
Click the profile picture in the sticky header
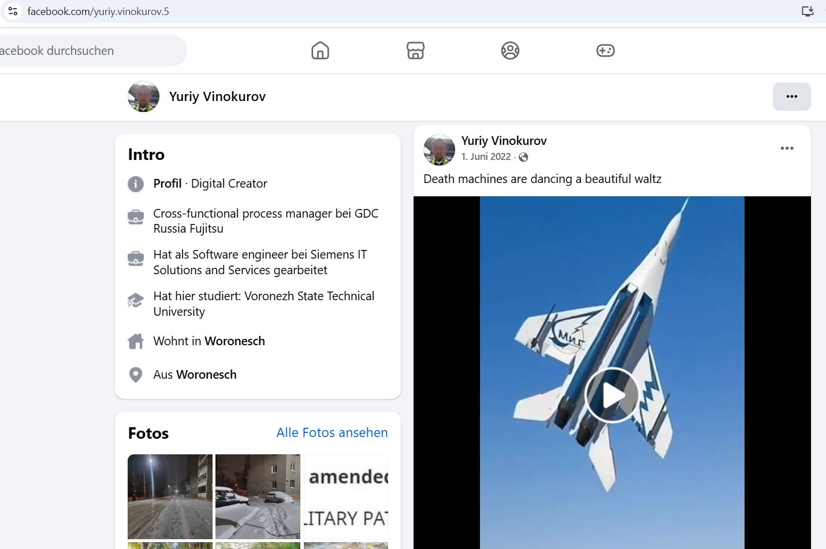(x=143, y=96)
